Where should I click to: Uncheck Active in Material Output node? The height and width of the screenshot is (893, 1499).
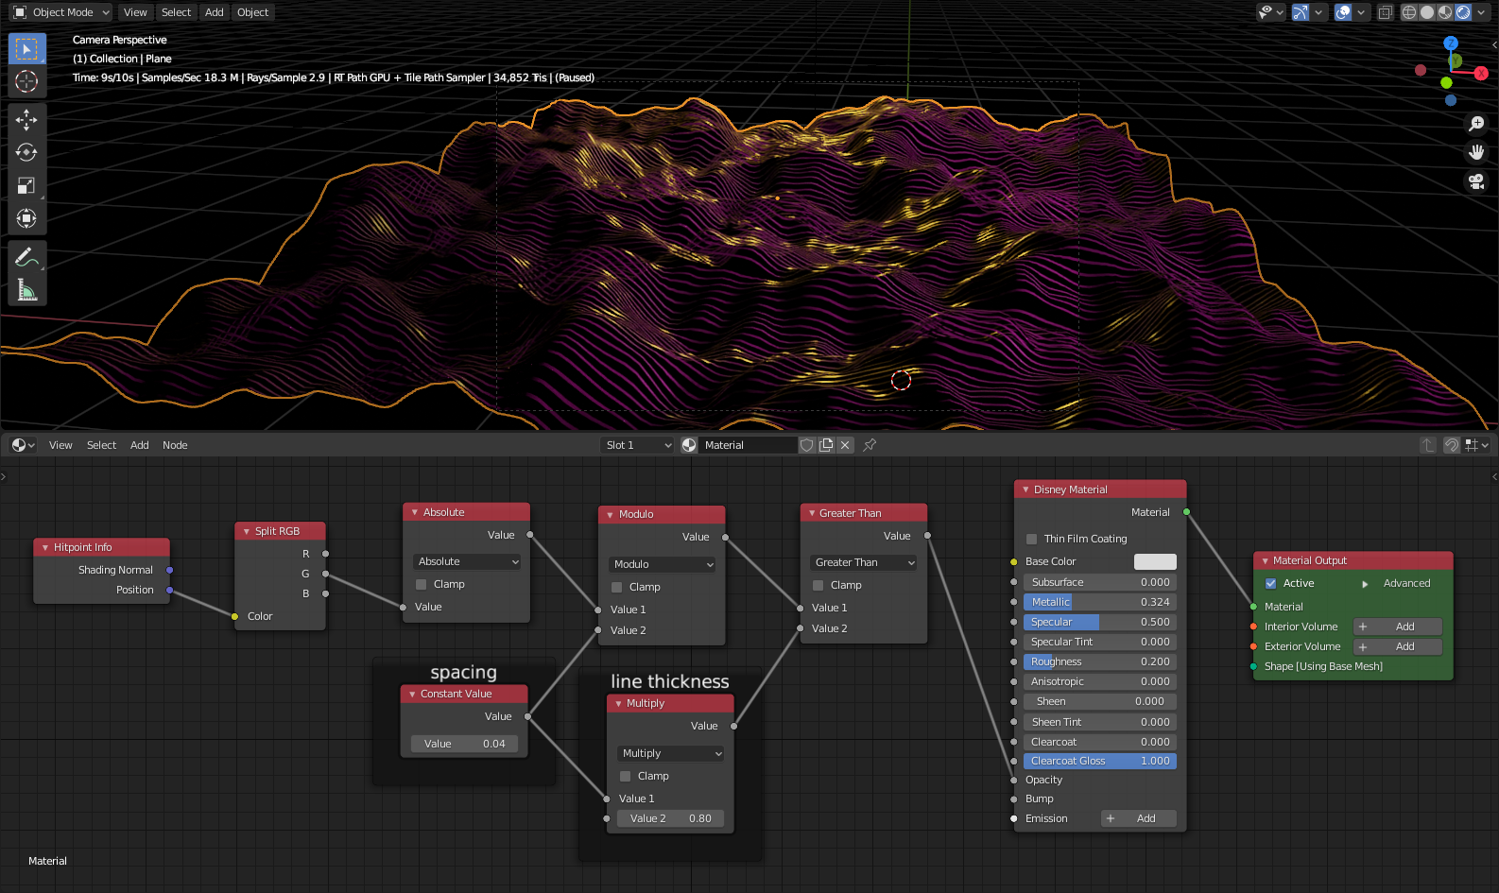pos(1271,583)
